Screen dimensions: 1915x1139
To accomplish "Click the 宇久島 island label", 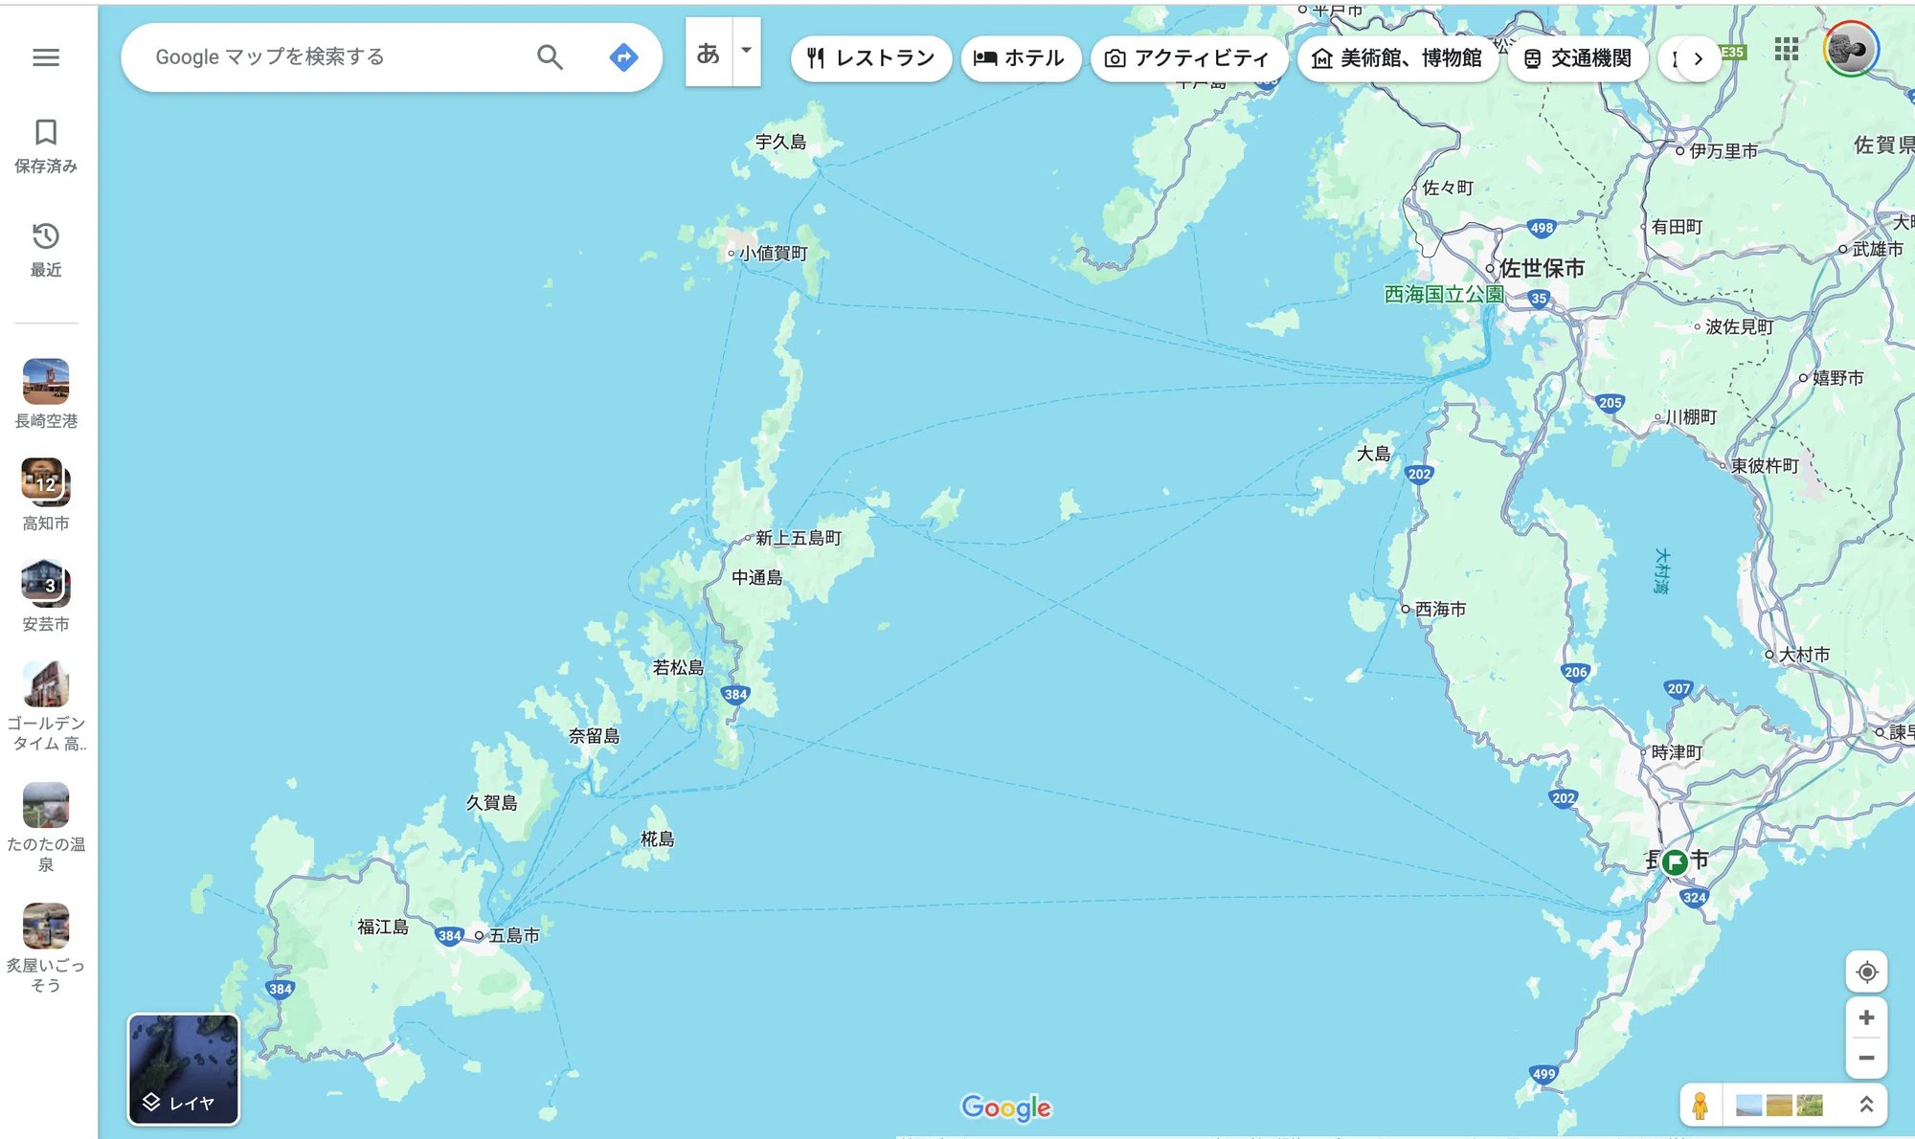I will pos(780,142).
